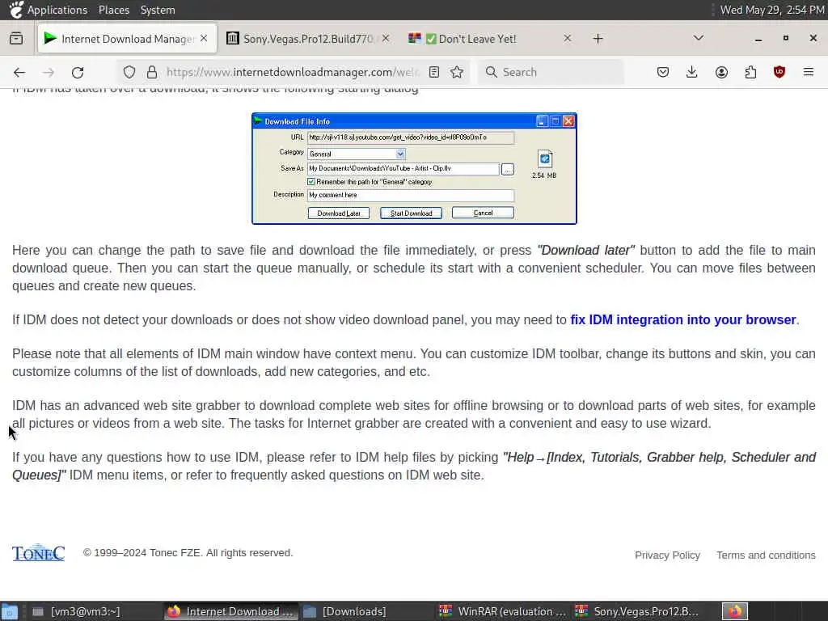This screenshot has width=828, height=621.
Task: Expand the list all tabs chevron
Action: click(x=699, y=38)
